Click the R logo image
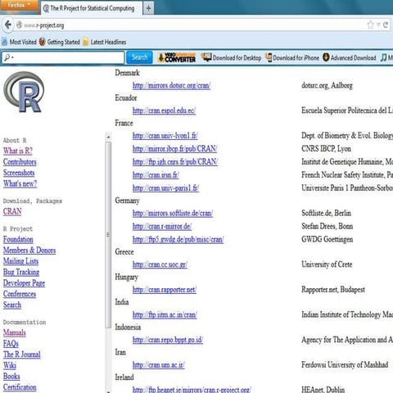Image resolution: width=393 pixels, height=393 pixels. pos(24,92)
